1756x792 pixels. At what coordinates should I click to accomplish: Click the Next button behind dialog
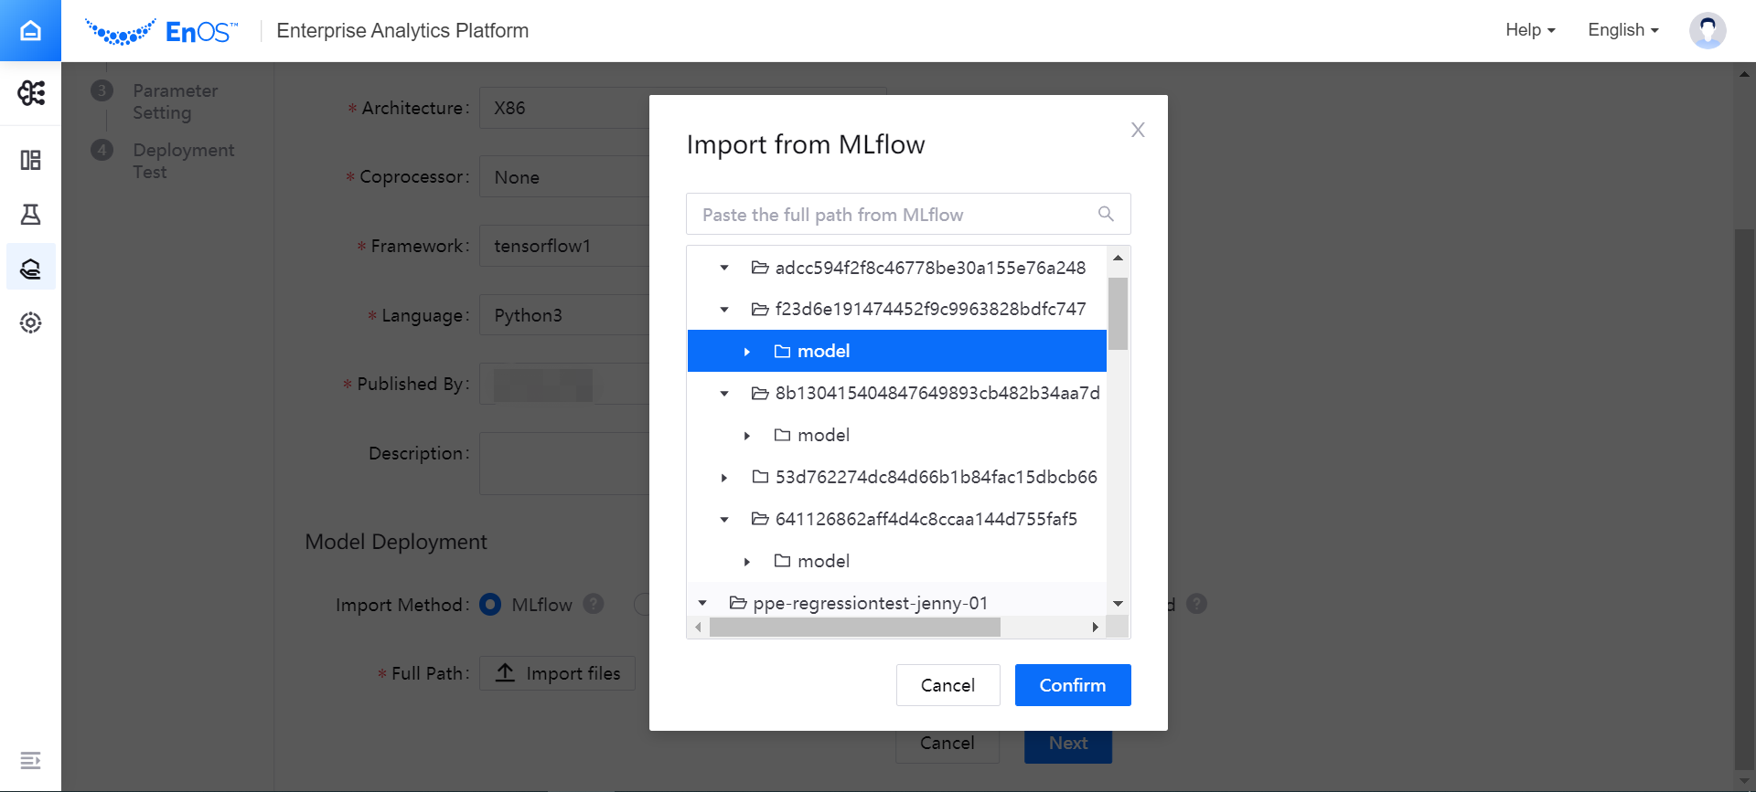(1068, 744)
